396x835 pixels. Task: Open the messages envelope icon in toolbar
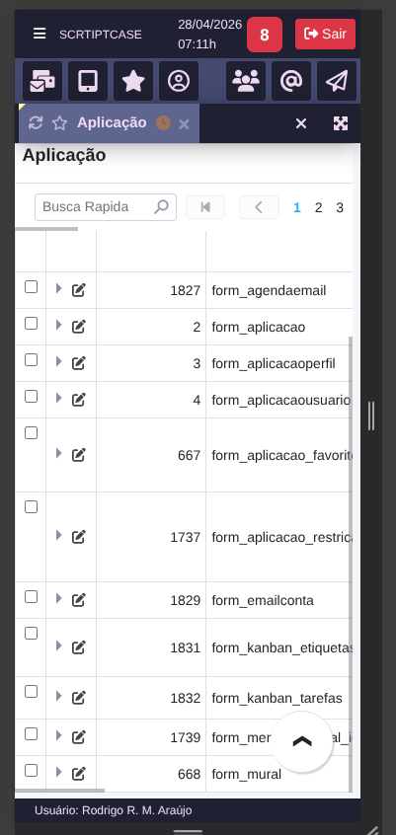(42, 81)
